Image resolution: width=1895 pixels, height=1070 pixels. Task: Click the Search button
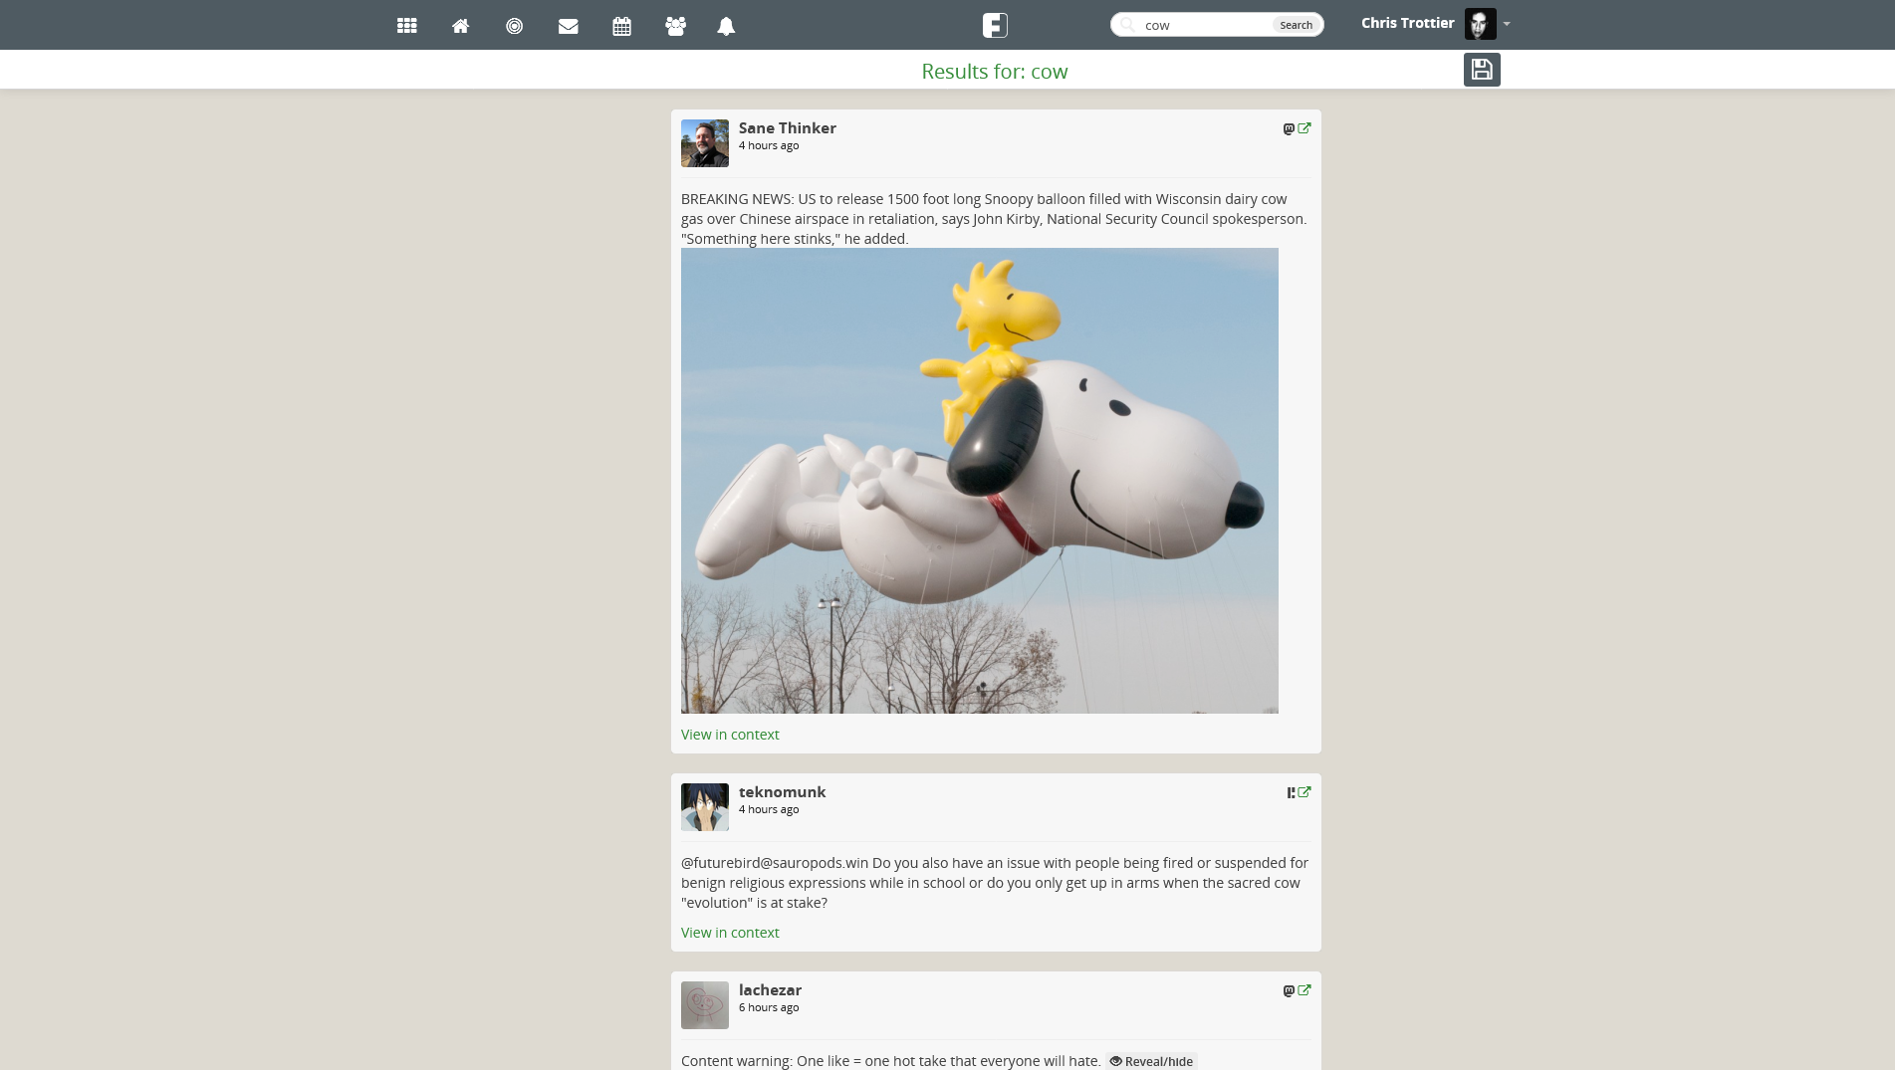click(1296, 25)
